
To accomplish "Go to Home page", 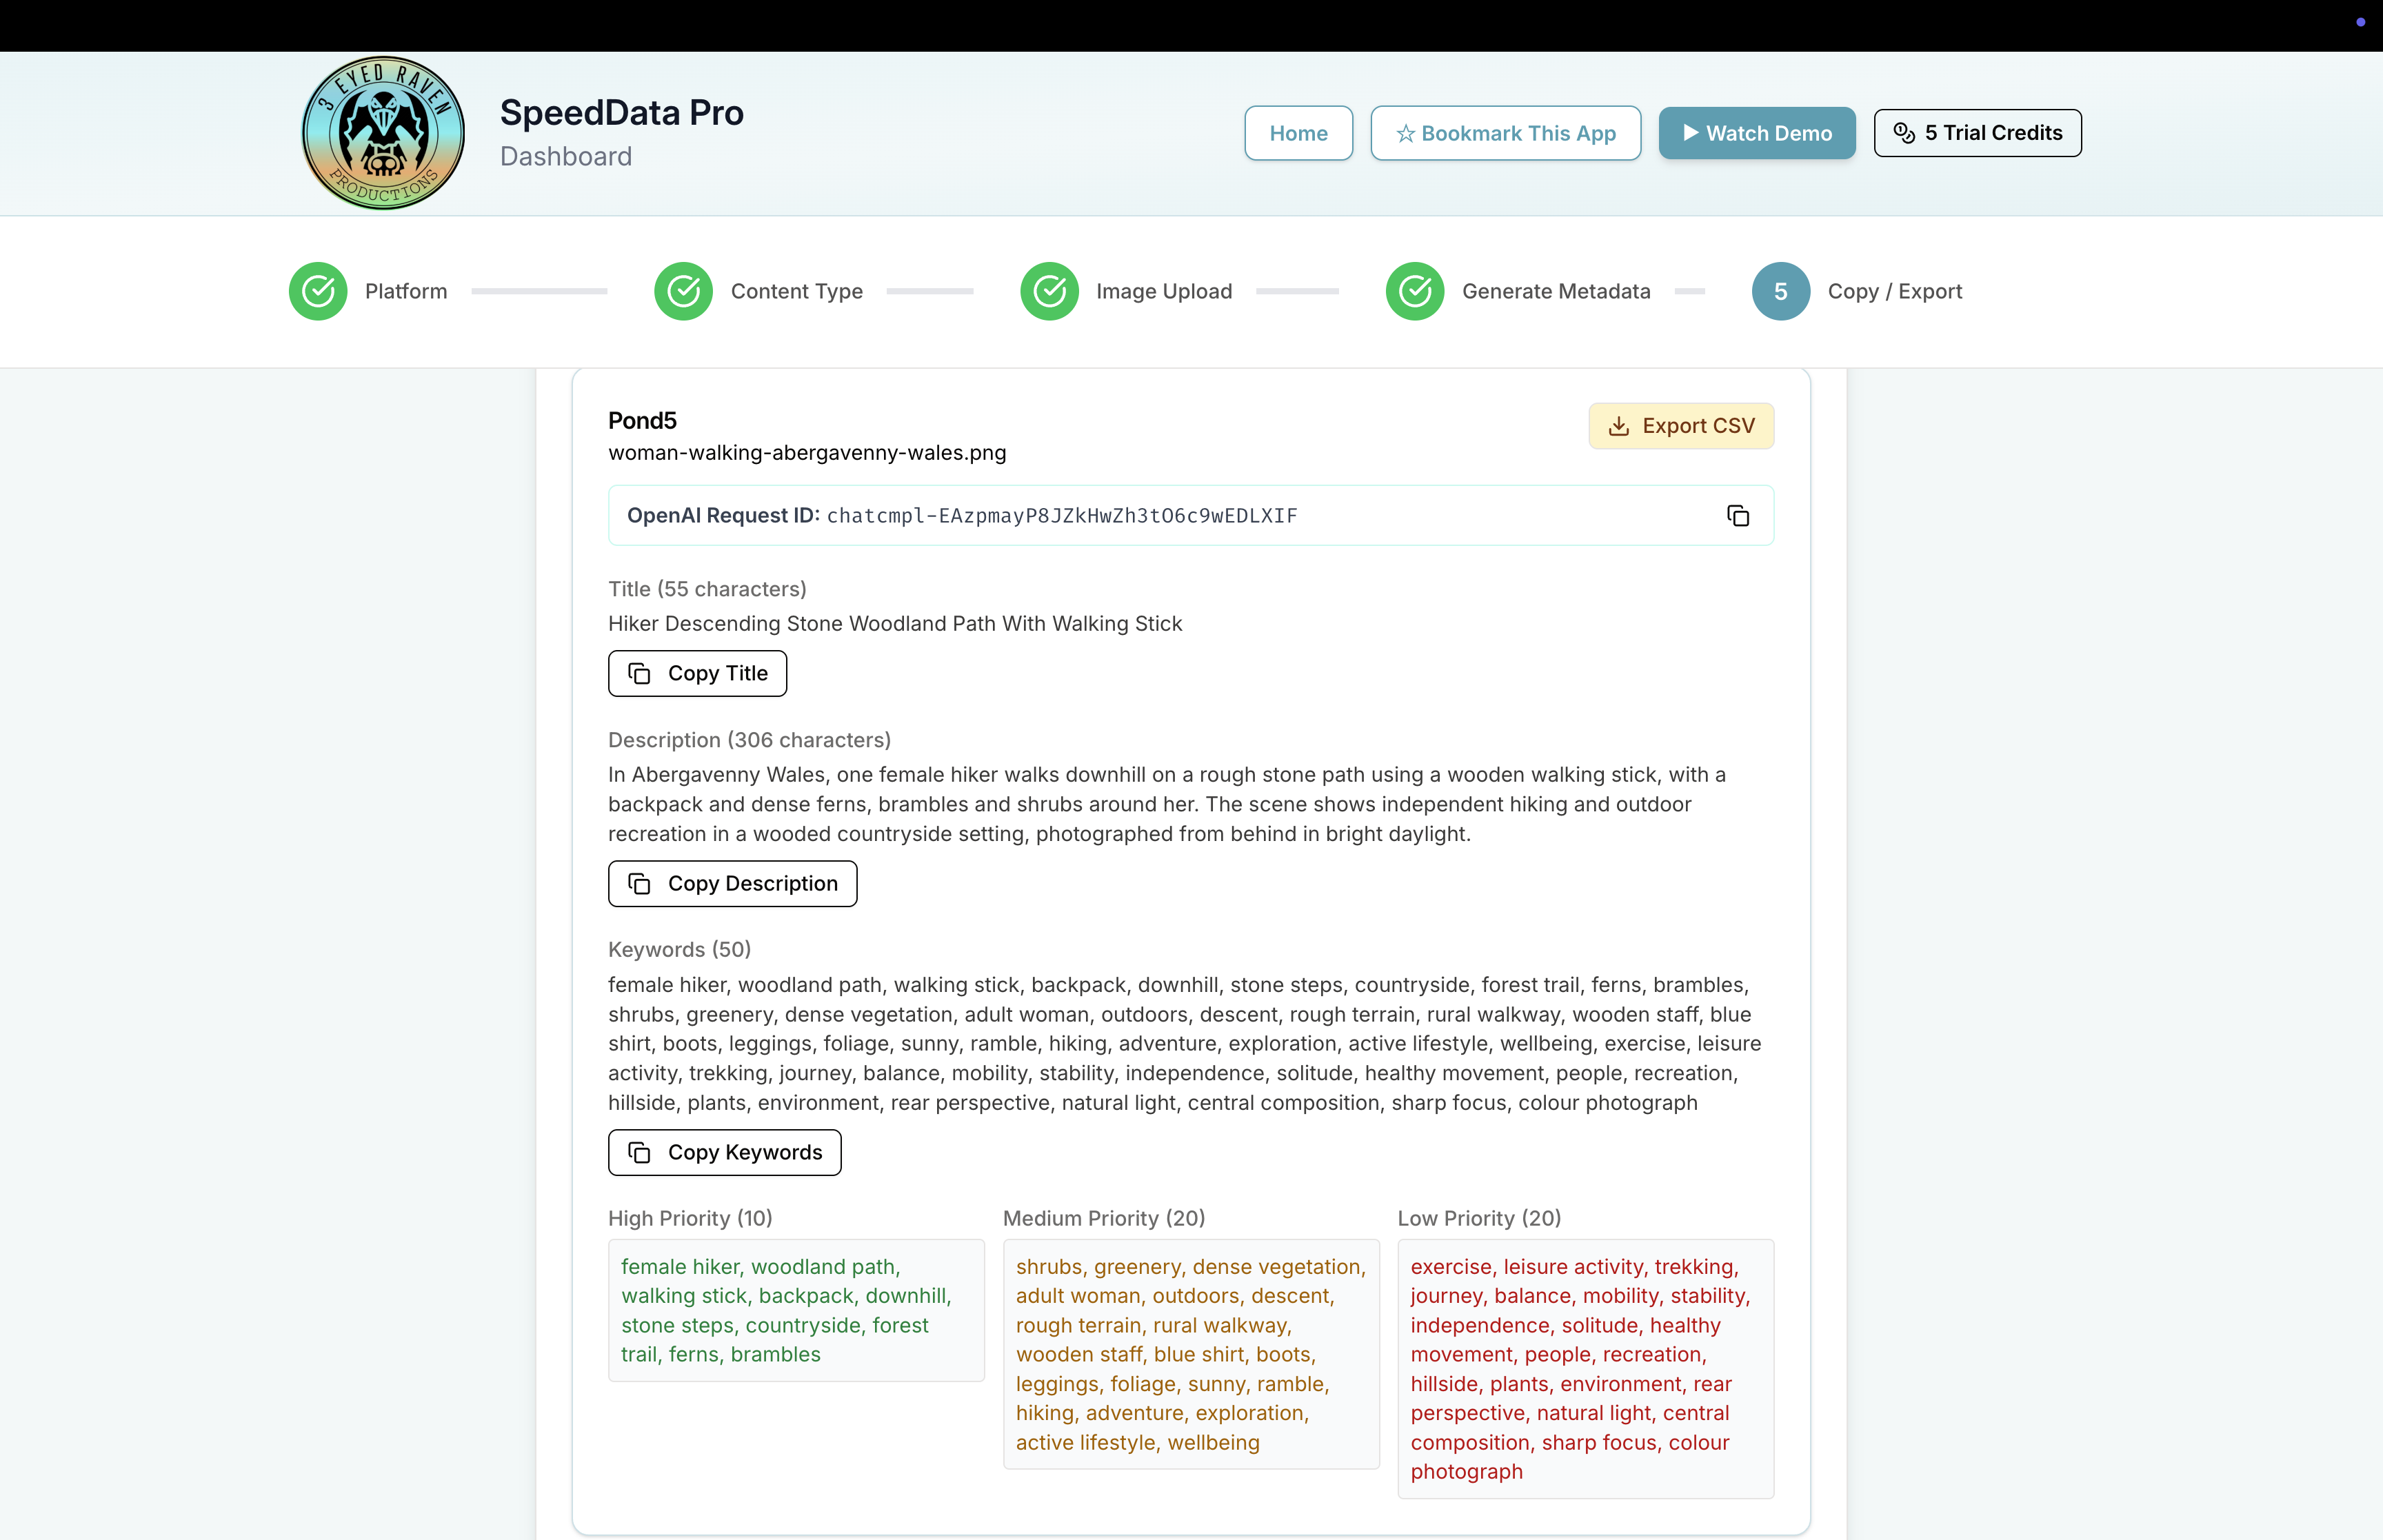I will [x=1298, y=133].
